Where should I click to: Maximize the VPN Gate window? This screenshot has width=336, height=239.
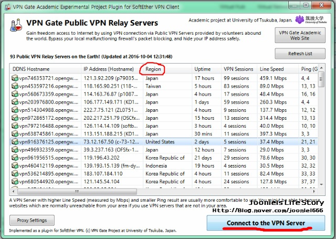306,5
